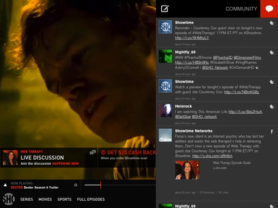The image size is (278, 208).
Task: Open the 22 Likes count text
Action: [x=224, y=192]
